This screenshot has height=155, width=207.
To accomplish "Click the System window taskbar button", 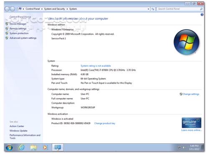I will pos(58,147).
